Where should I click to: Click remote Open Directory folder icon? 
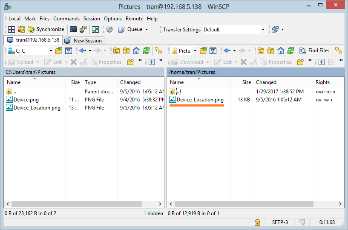click(x=203, y=51)
